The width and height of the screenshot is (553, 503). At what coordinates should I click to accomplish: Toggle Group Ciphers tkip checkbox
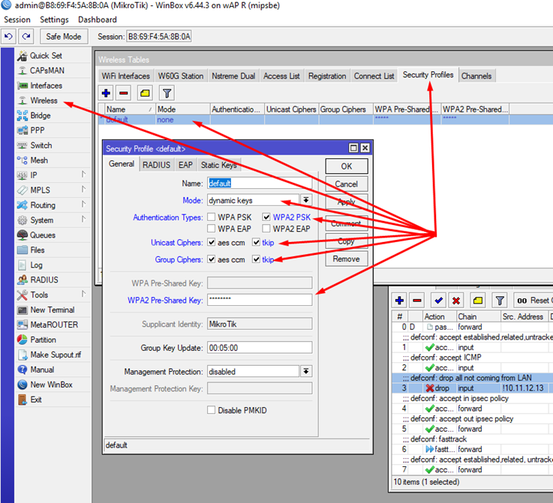click(256, 259)
